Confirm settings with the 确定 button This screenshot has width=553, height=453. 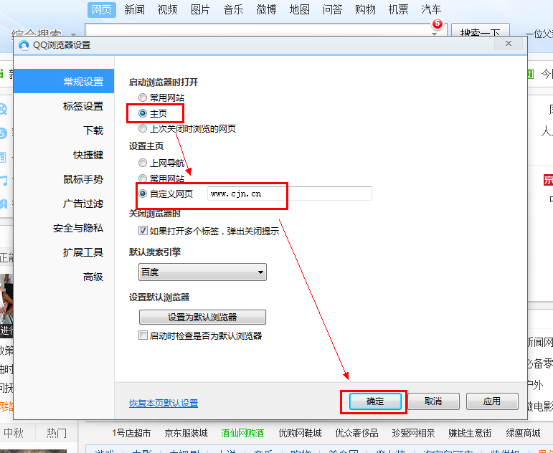(x=375, y=401)
